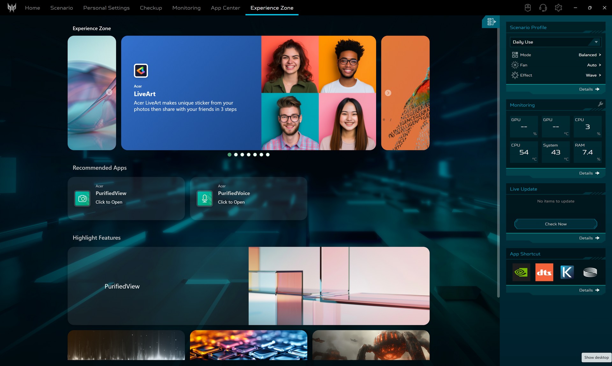Open Details link under Scenario Profile
Image resolution: width=612 pixels, height=366 pixels.
(x=589, y=89)
